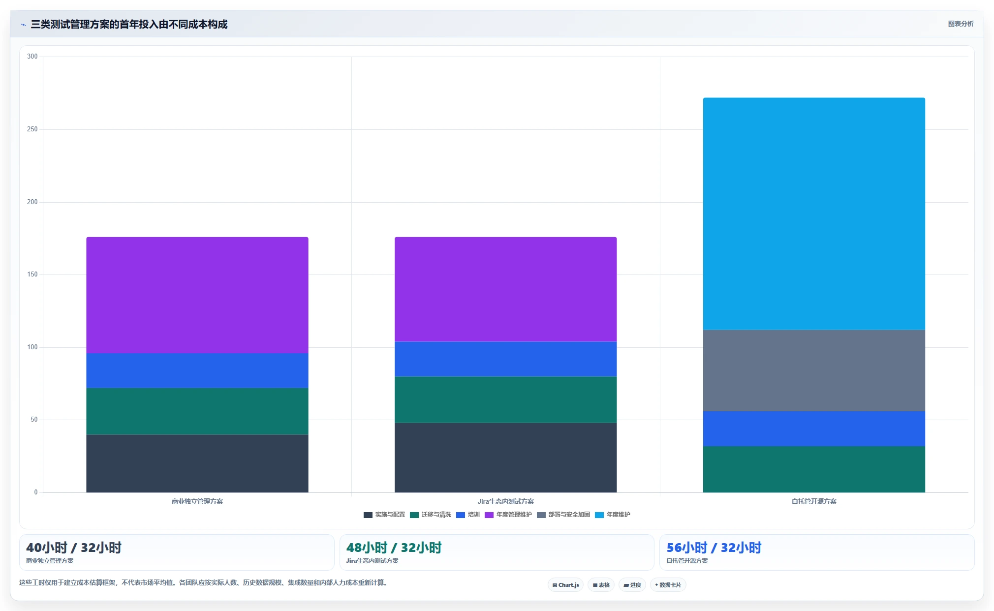Screen dimensions: 994x611
Task: Click the 48小时 / 32小时 stat card
Action: pyautogui.click(x=497, y=552)
